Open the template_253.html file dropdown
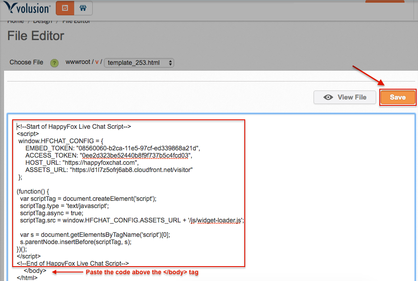This screenshot has height=281, width=418. [139, 63]
